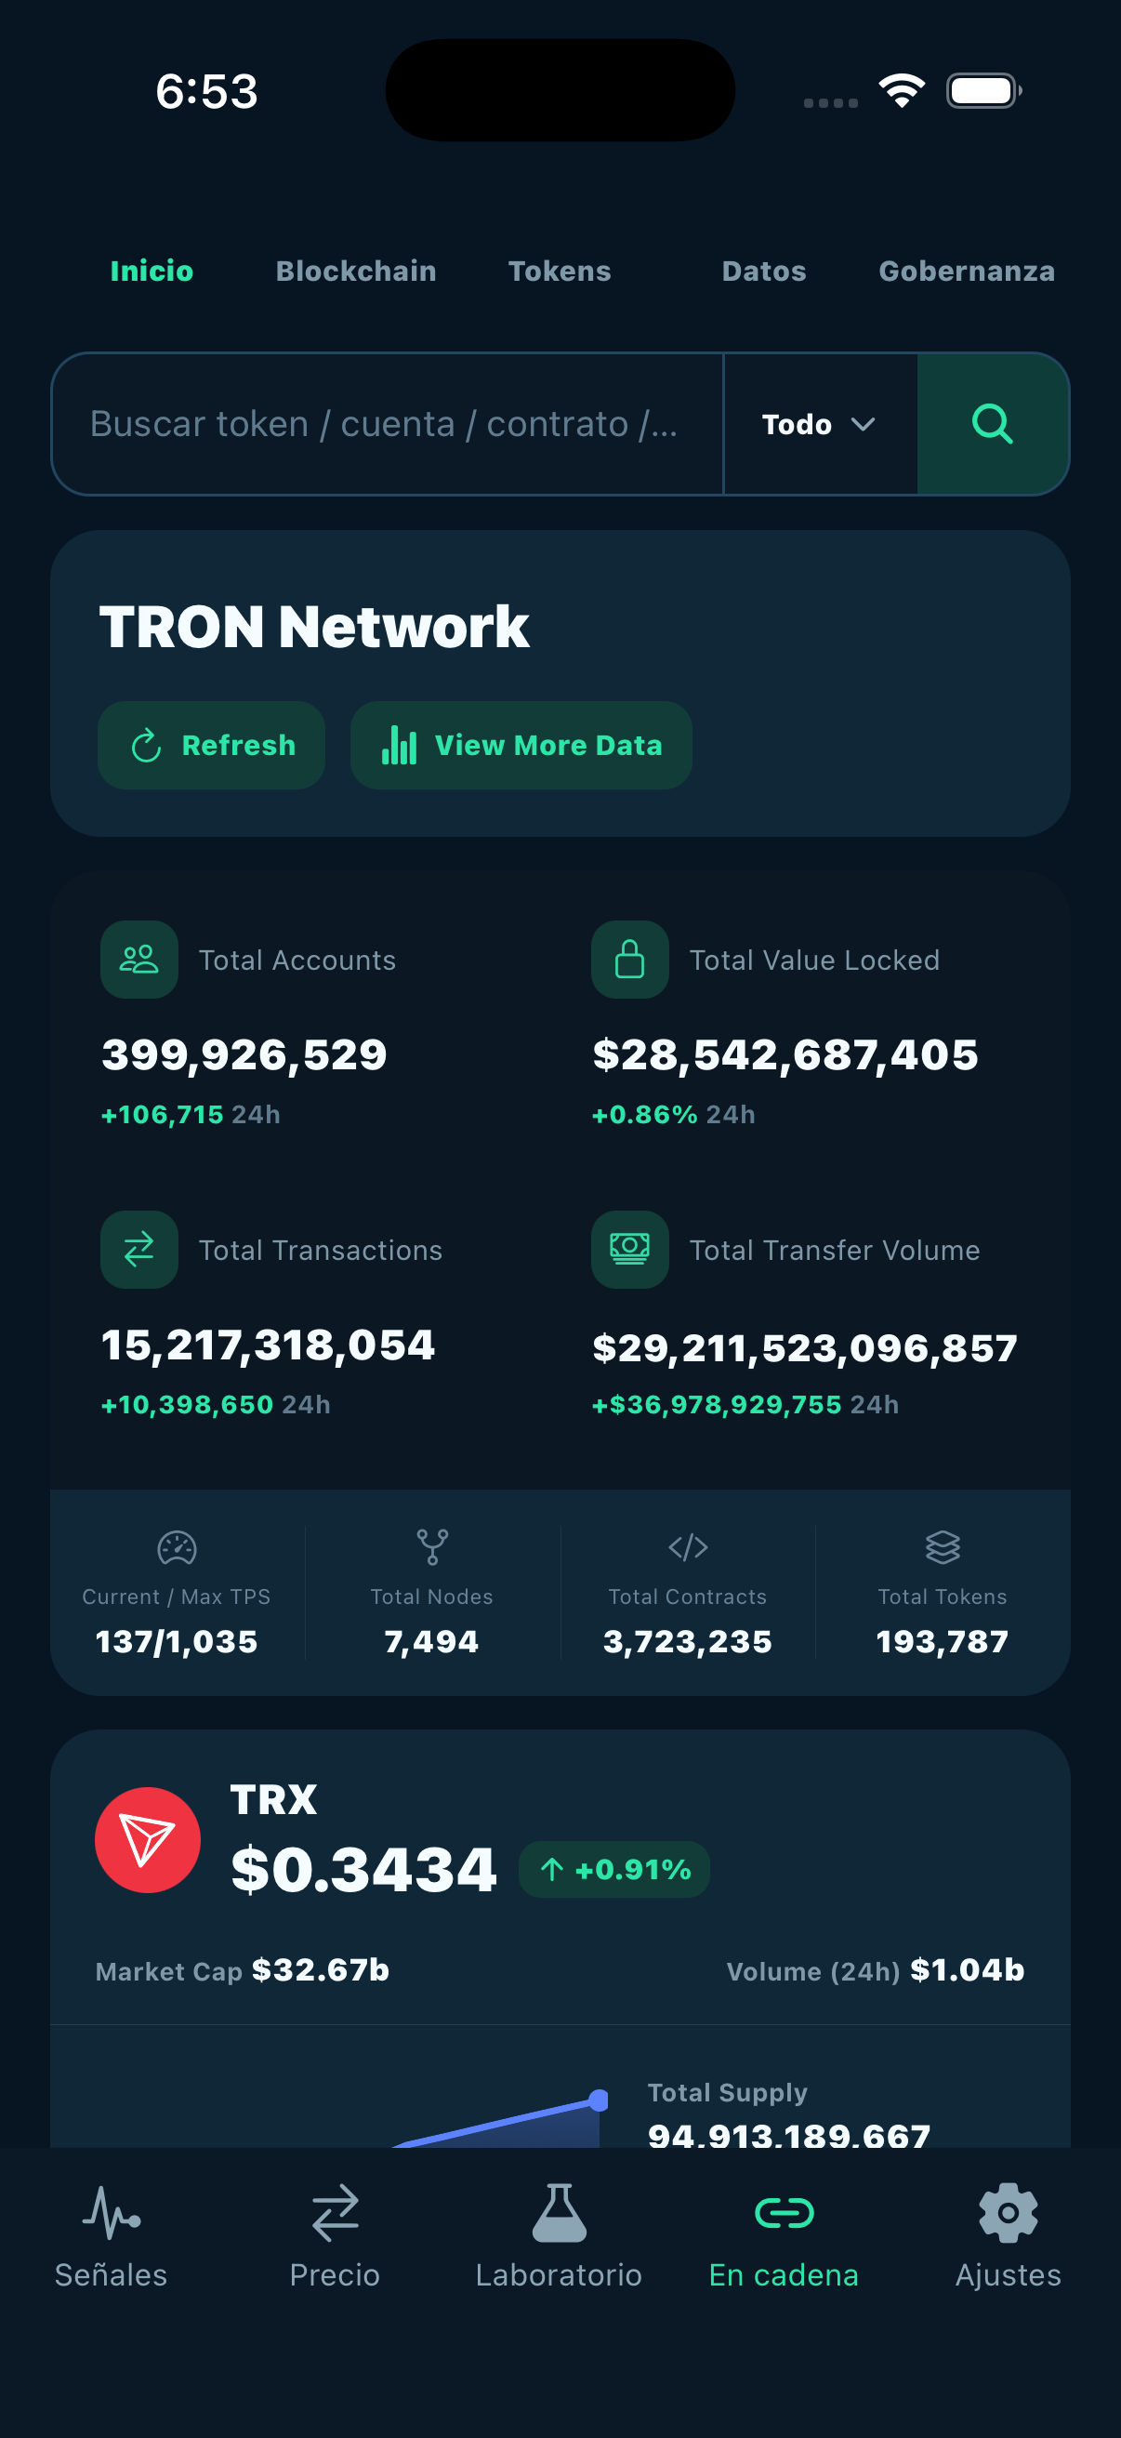The height and width of the screenshot is (2438, 1121).
Task: Click the Total Supply label
Action: [x=728, y=2091]
